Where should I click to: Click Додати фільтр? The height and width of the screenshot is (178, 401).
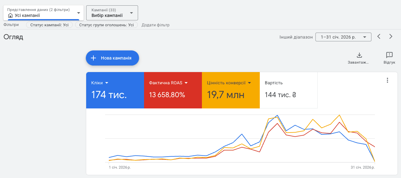pos(155,25)
